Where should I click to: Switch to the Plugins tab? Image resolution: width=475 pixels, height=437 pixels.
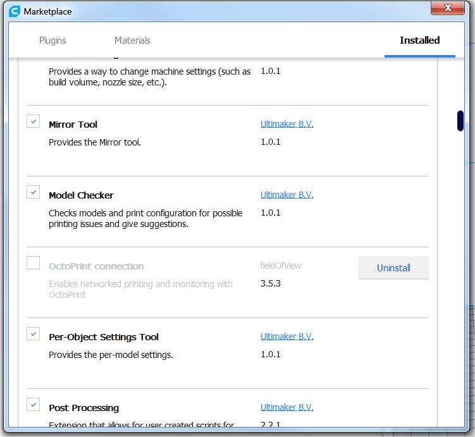point(52,40)
